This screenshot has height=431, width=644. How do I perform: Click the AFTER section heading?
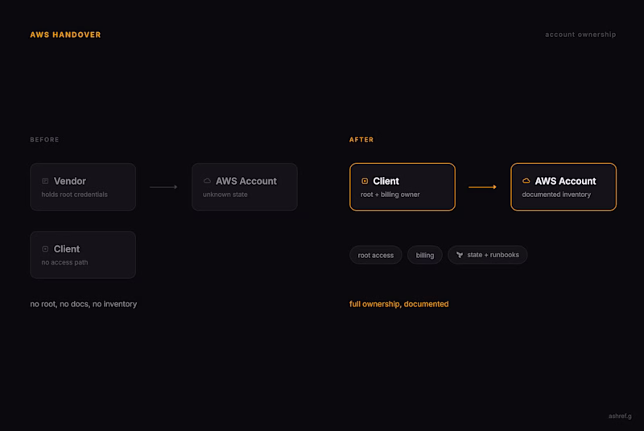[361, 140]
